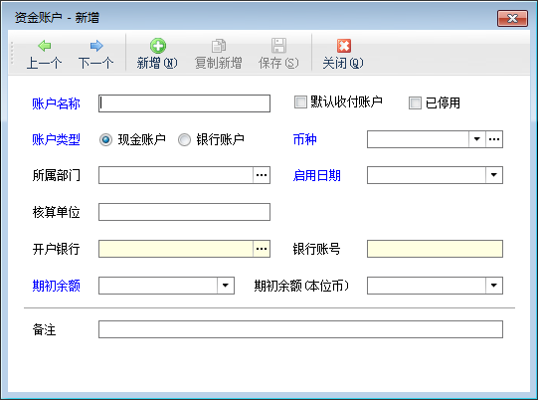Click the green 新增(N) plus icon
This screenshot has height=400, width=538.
click(158, 46)
